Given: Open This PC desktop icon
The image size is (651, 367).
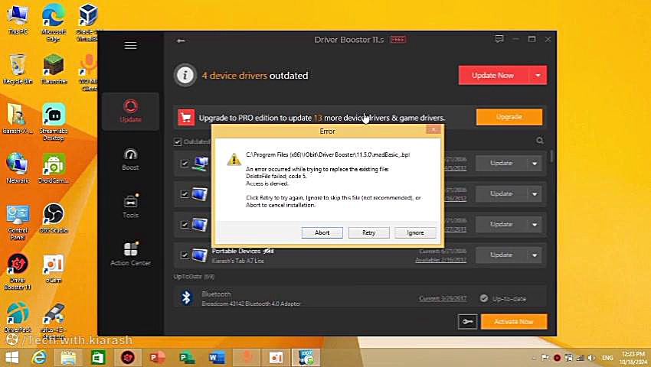Looking at the screenshot, I should tap(18, 20).
